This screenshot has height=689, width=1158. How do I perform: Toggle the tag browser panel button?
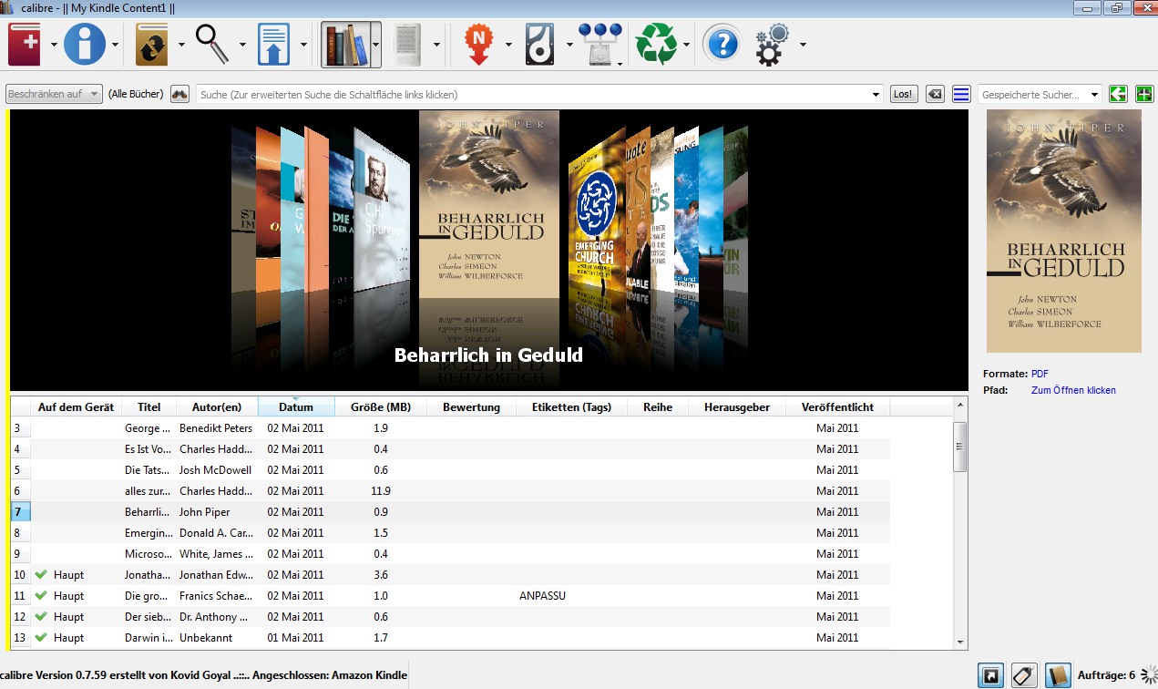(1024, 675)
